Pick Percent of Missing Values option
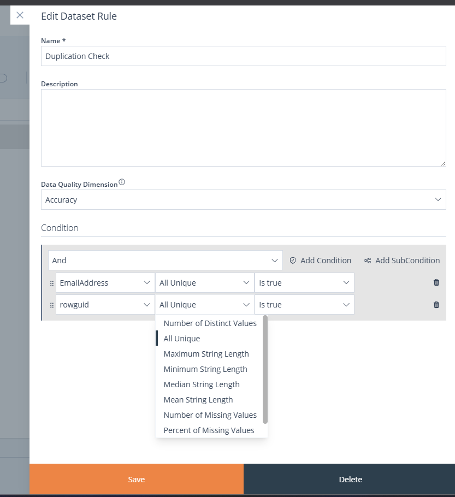Viewport: 455px width, 497px height. pos(209,430)
